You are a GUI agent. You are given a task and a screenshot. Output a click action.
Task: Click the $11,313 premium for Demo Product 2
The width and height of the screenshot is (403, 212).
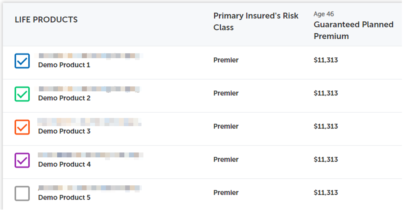pos(326,93)
